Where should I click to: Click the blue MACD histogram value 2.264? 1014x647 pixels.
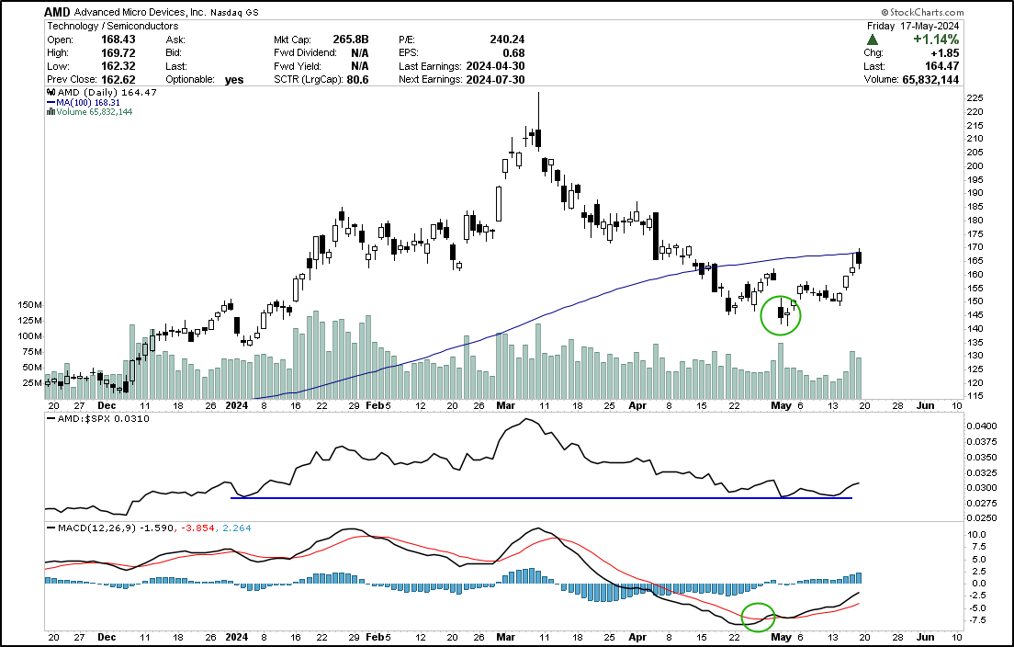237,528
